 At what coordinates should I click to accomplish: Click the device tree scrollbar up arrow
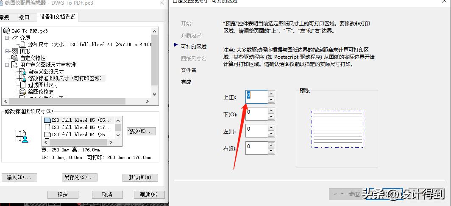tap(154, 31)
